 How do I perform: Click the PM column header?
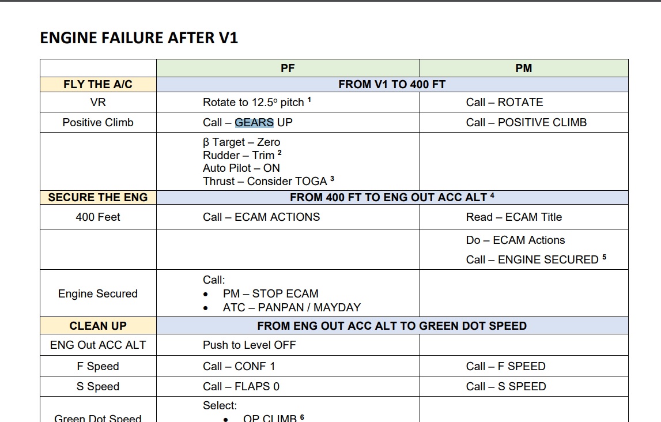524,68
